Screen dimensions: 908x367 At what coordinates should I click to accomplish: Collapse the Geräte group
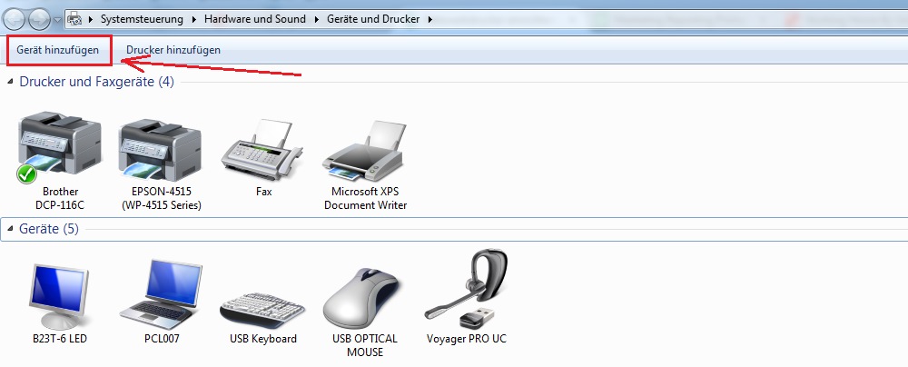point(11,229)
